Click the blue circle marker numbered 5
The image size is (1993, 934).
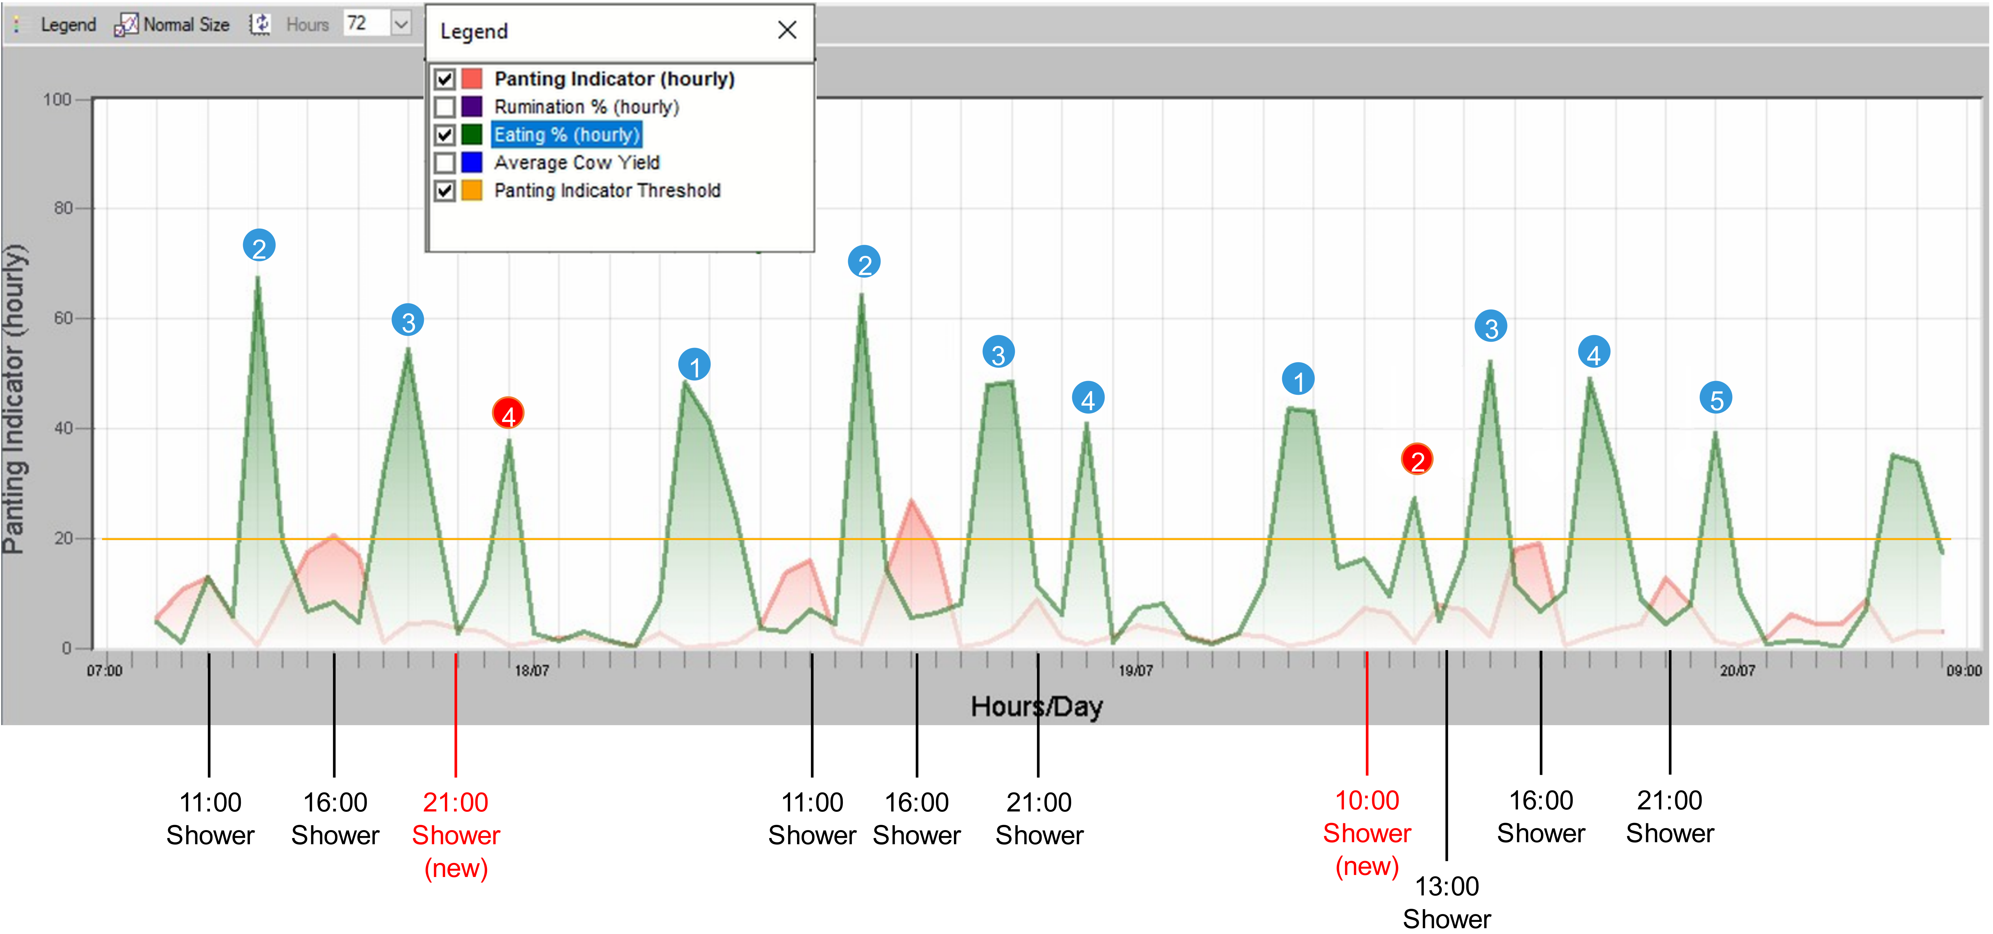point(1715,398)
